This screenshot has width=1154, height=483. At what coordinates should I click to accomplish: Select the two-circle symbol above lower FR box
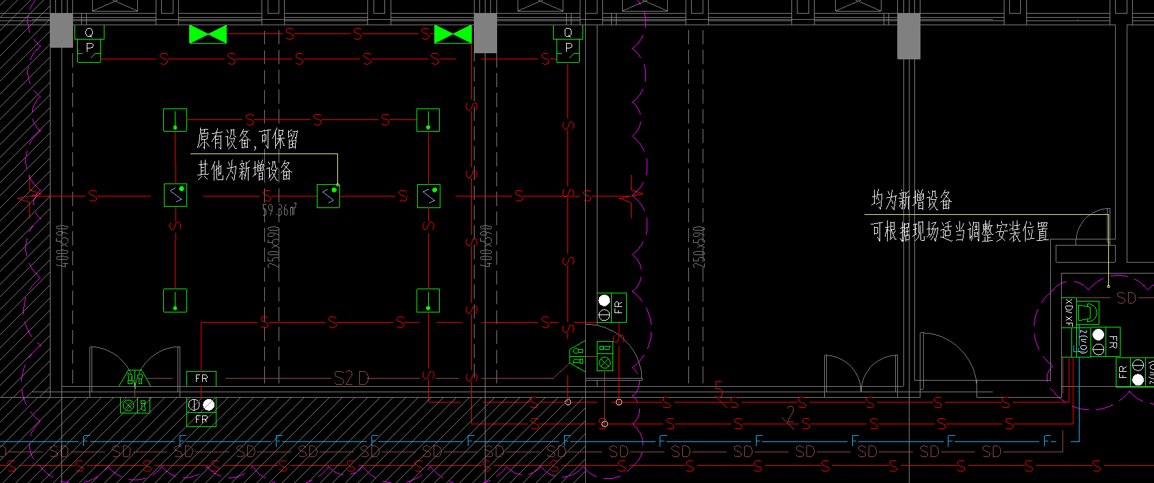pyautogui.click(x=201, y=405)
